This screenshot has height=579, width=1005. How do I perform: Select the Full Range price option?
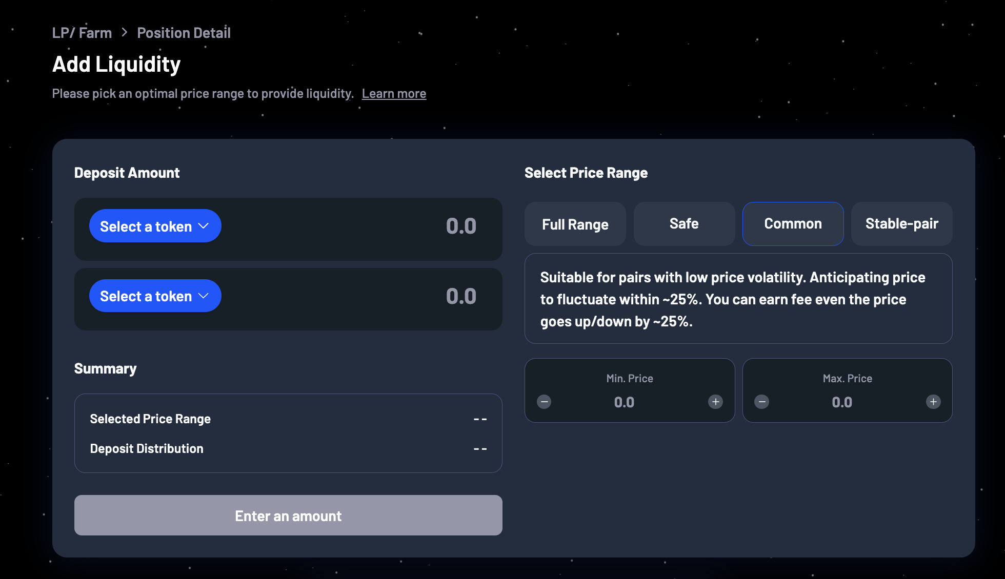[x=575, y=224]
